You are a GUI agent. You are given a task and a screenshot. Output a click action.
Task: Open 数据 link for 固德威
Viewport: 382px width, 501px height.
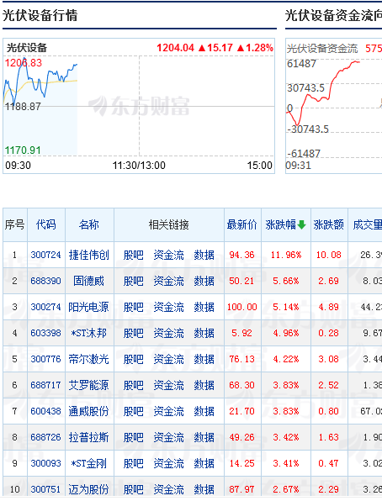204,281
